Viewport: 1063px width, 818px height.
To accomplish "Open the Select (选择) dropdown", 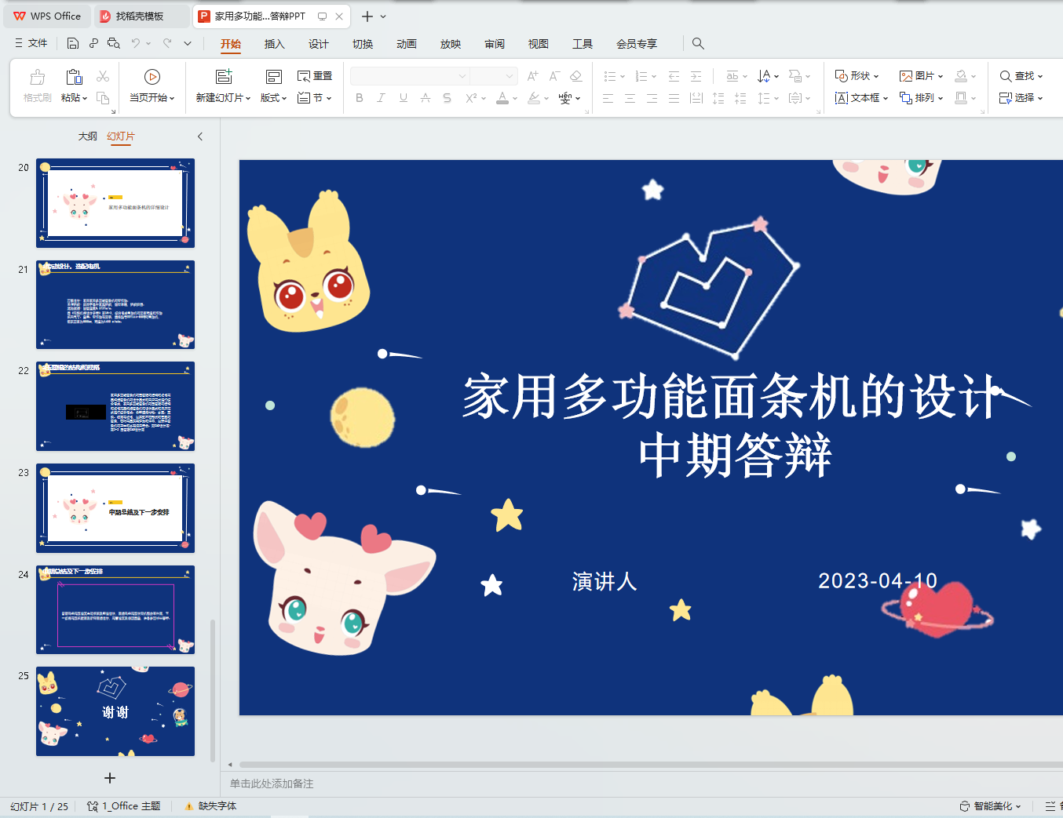I will (1021, 98).
